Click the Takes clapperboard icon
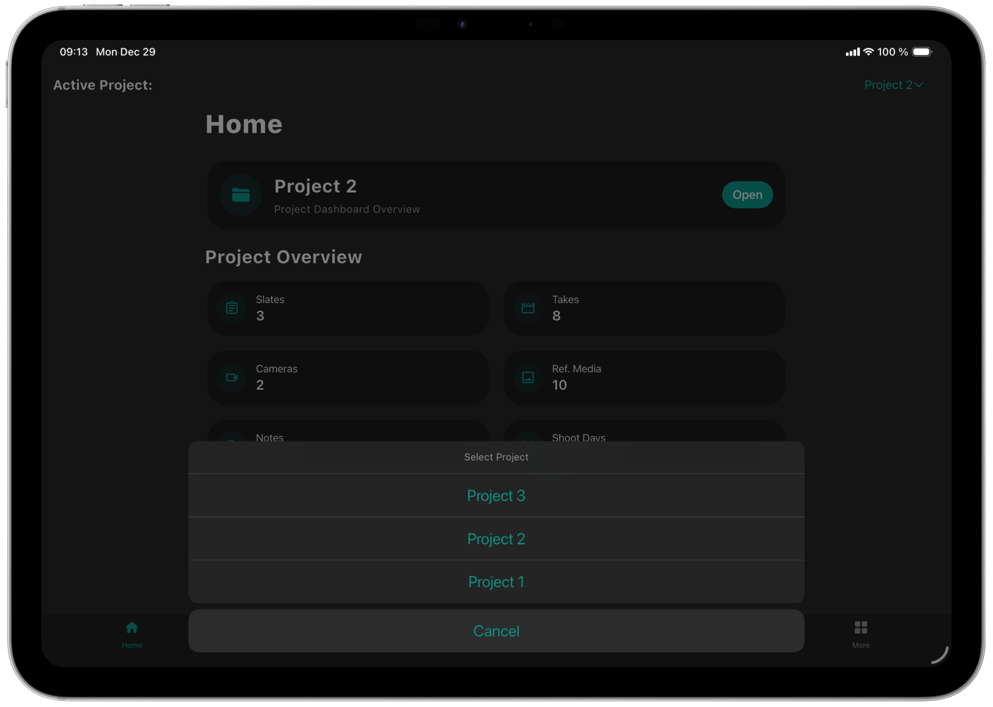This screenshot has width=993, height=707. pos(528,308)
